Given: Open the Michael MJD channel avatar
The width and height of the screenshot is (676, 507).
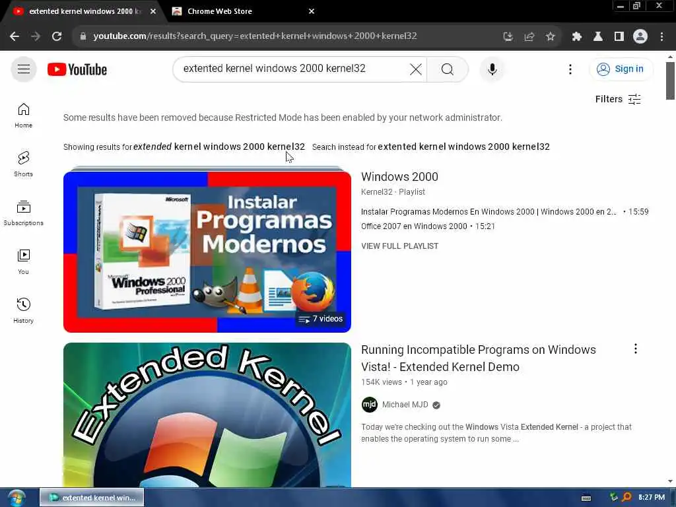Looking at the screenshot, I should (x=370, y=405).
